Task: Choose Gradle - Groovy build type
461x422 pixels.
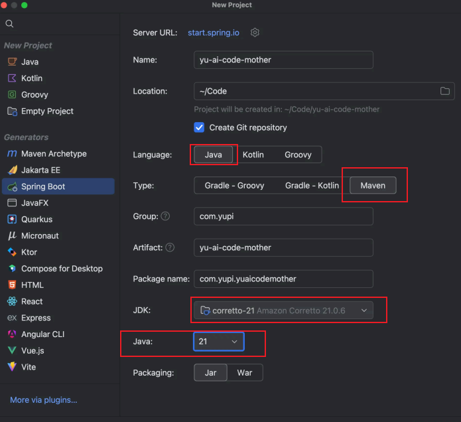Action: click(234, 186)
